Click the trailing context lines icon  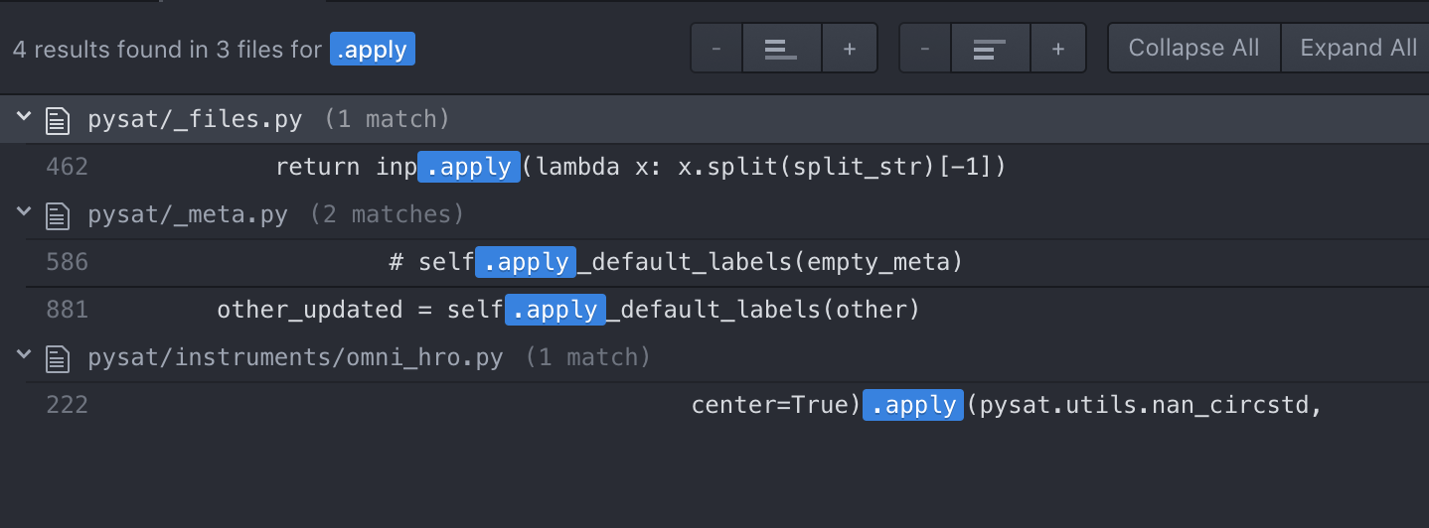991,49
